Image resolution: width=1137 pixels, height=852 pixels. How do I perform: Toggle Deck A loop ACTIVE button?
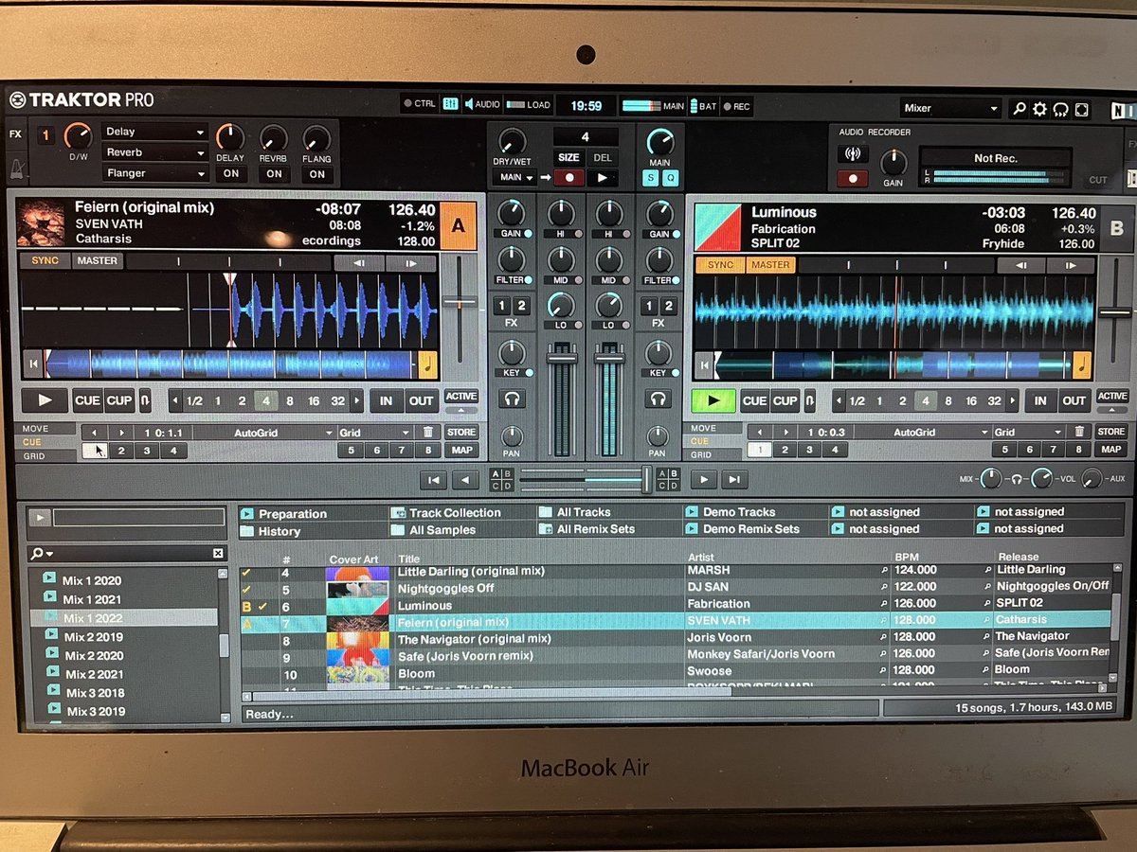pyautogui.click(x=460, y=396)
